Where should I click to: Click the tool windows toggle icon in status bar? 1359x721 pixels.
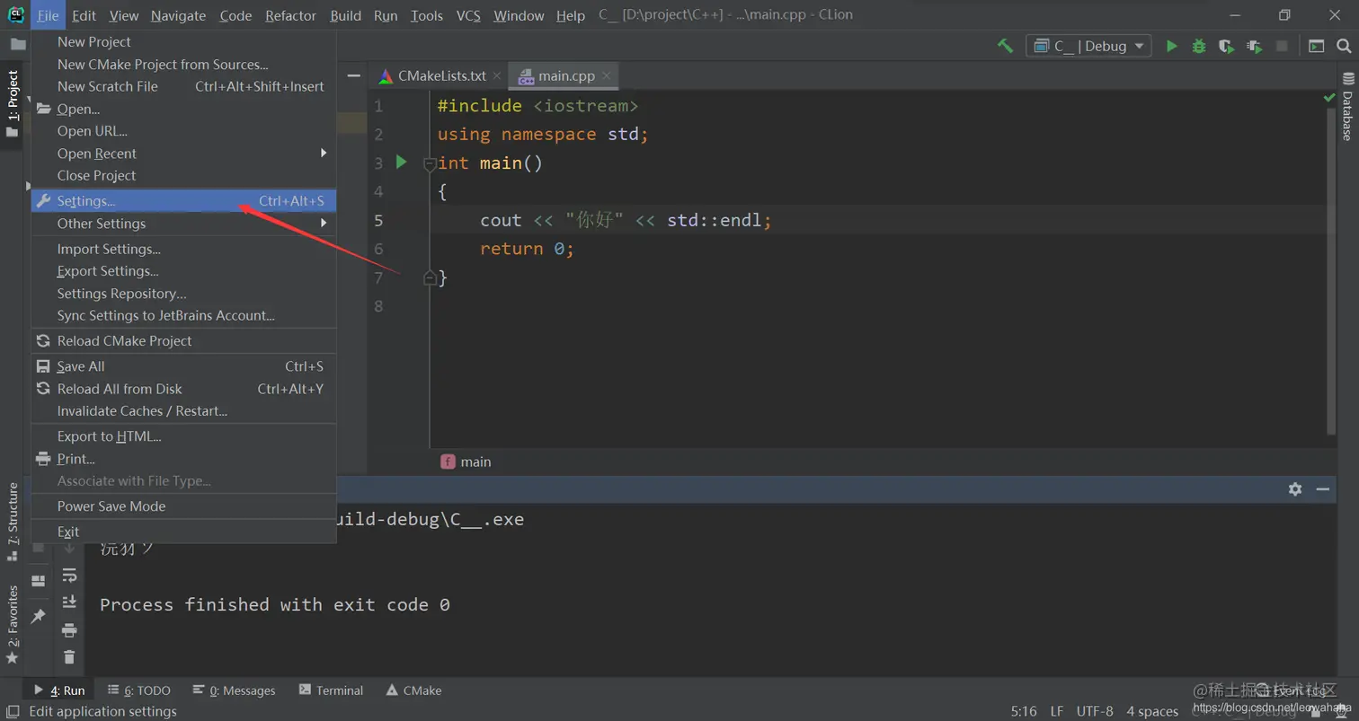click(13, 712)
